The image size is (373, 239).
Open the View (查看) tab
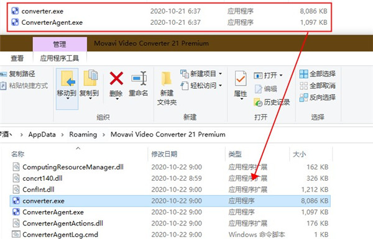17,58
